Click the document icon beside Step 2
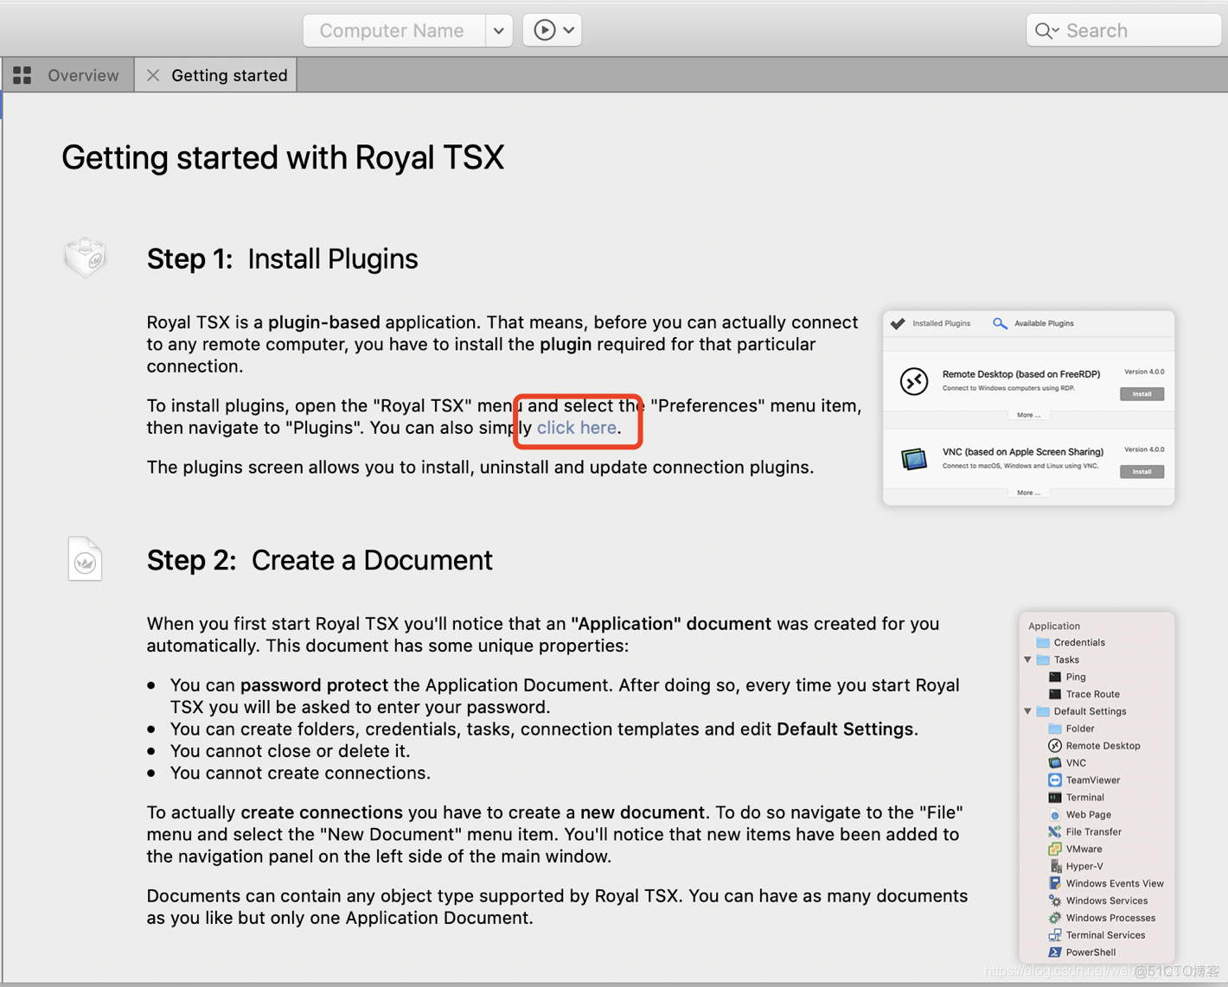1228x987 pixels. [x=85, y=559]
